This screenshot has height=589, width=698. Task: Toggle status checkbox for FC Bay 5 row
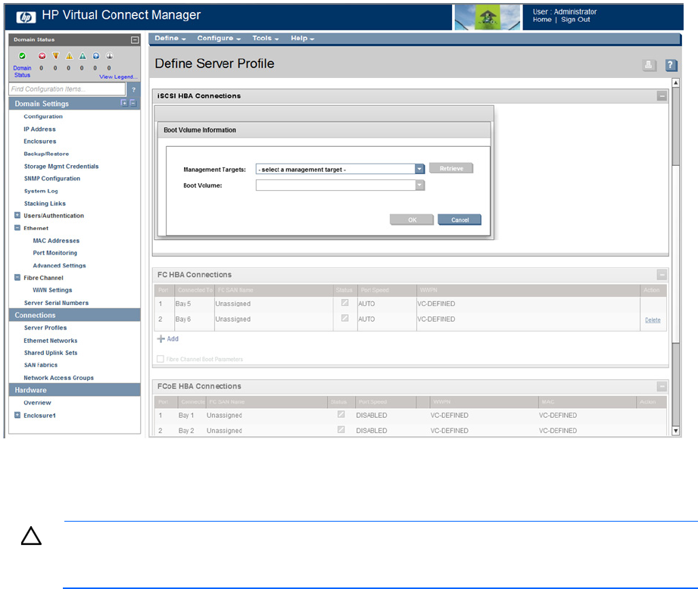[x=345, y=304]
